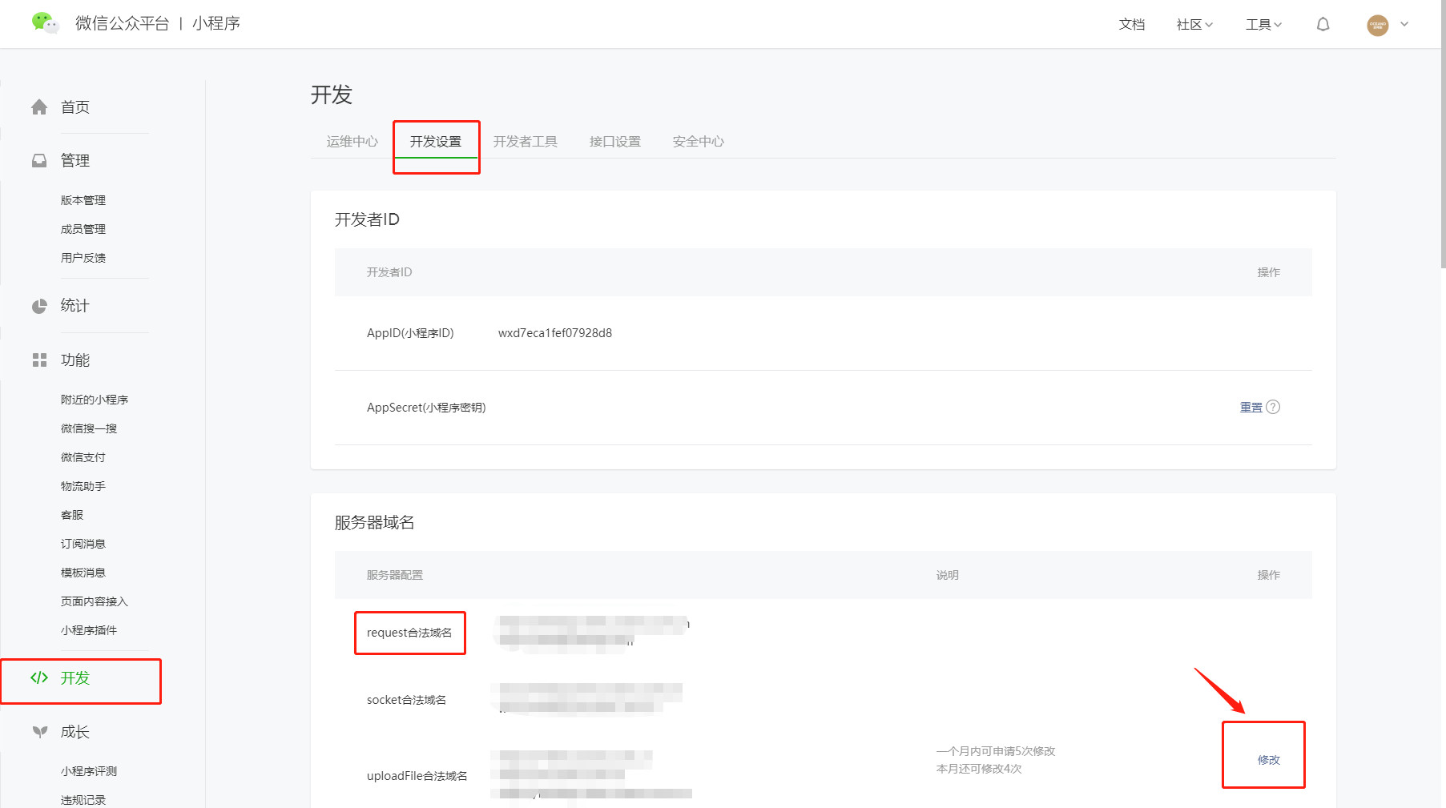Switch to the 运维中心 tab
The height and width of the screenshot is (808, 1446).
tap(352, 142)
